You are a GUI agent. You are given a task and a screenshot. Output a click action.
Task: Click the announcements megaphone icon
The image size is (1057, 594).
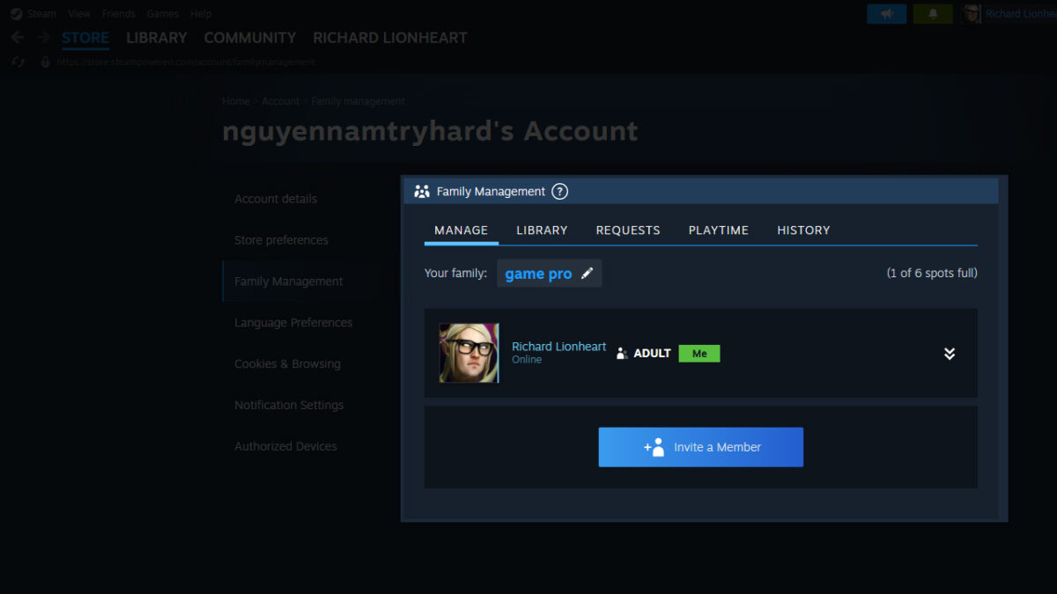[x=887, y=14]
